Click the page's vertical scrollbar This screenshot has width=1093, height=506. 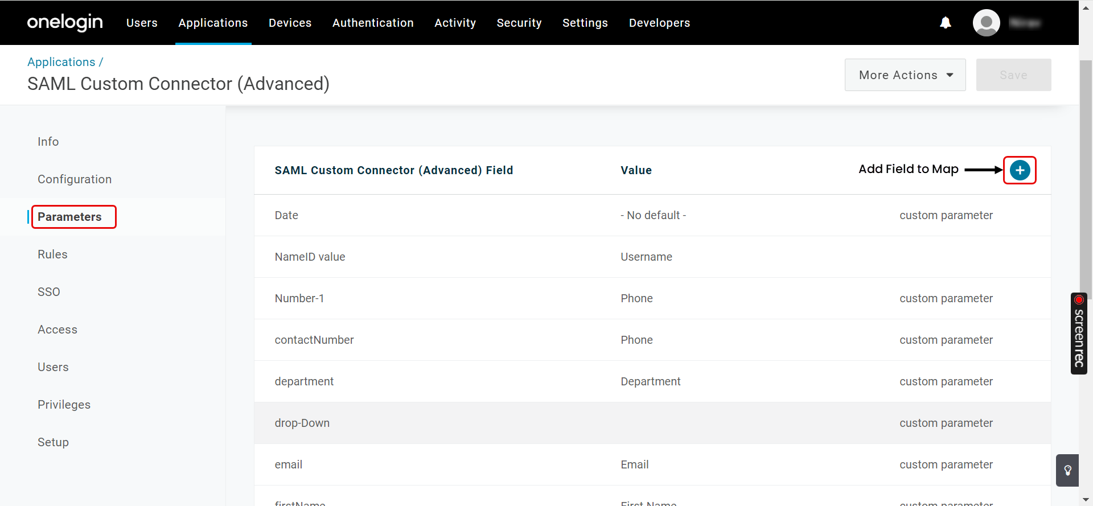coord(1086,171)
